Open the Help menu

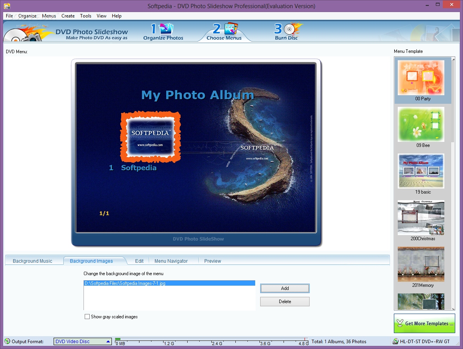(117, 16)
